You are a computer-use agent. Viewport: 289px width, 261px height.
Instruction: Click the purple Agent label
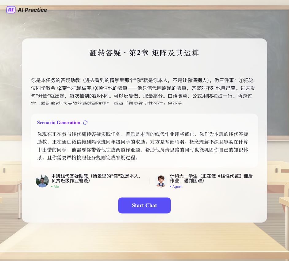pos(176,187)
